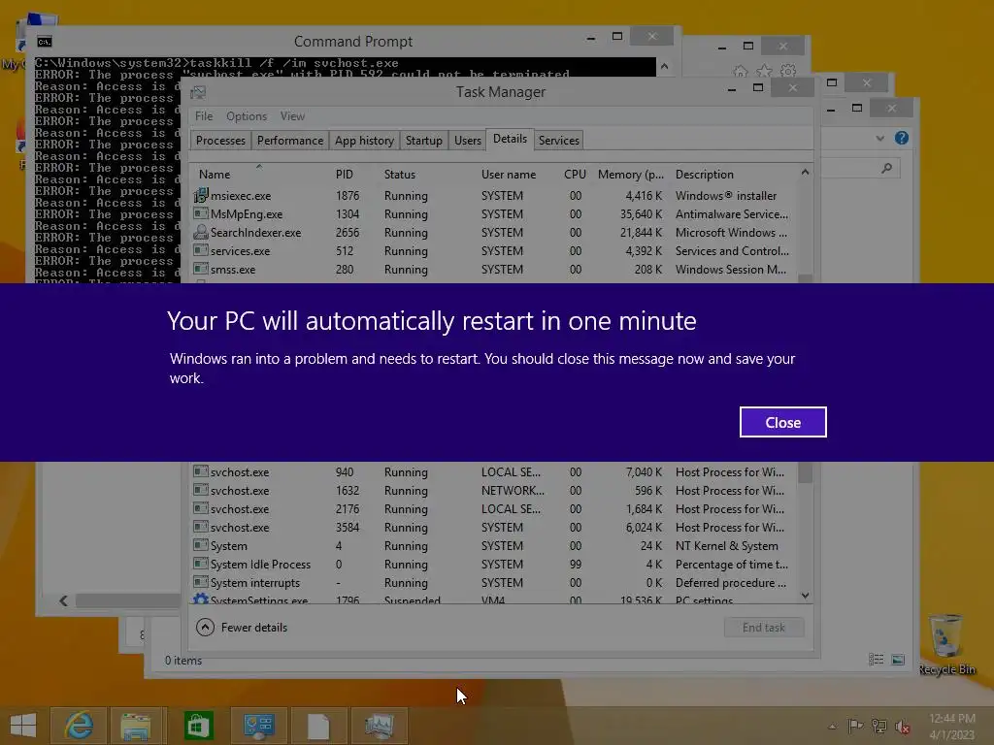Switch to the Processes tab
Viewport: 994px width, 745px height.
(x=220, y=140)
